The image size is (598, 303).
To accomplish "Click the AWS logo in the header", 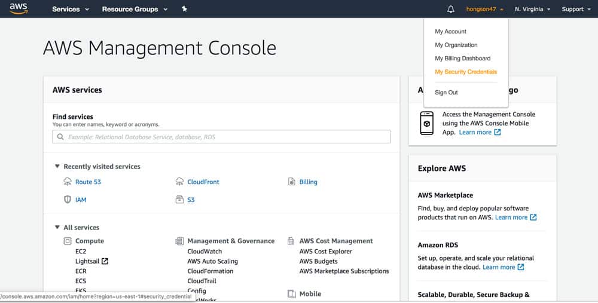I will (x=19, y=9).
